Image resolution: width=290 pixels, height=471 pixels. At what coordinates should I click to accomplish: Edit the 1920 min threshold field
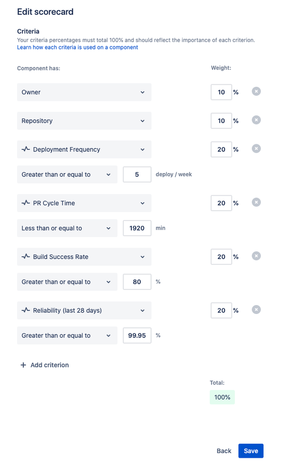pyautogui.click(x=137, y=228)
